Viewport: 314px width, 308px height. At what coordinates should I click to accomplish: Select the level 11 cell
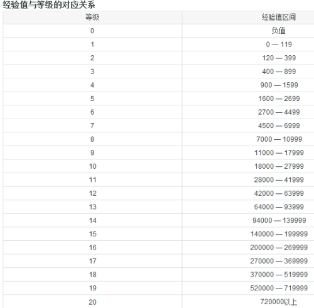click(x=92, y=179)
